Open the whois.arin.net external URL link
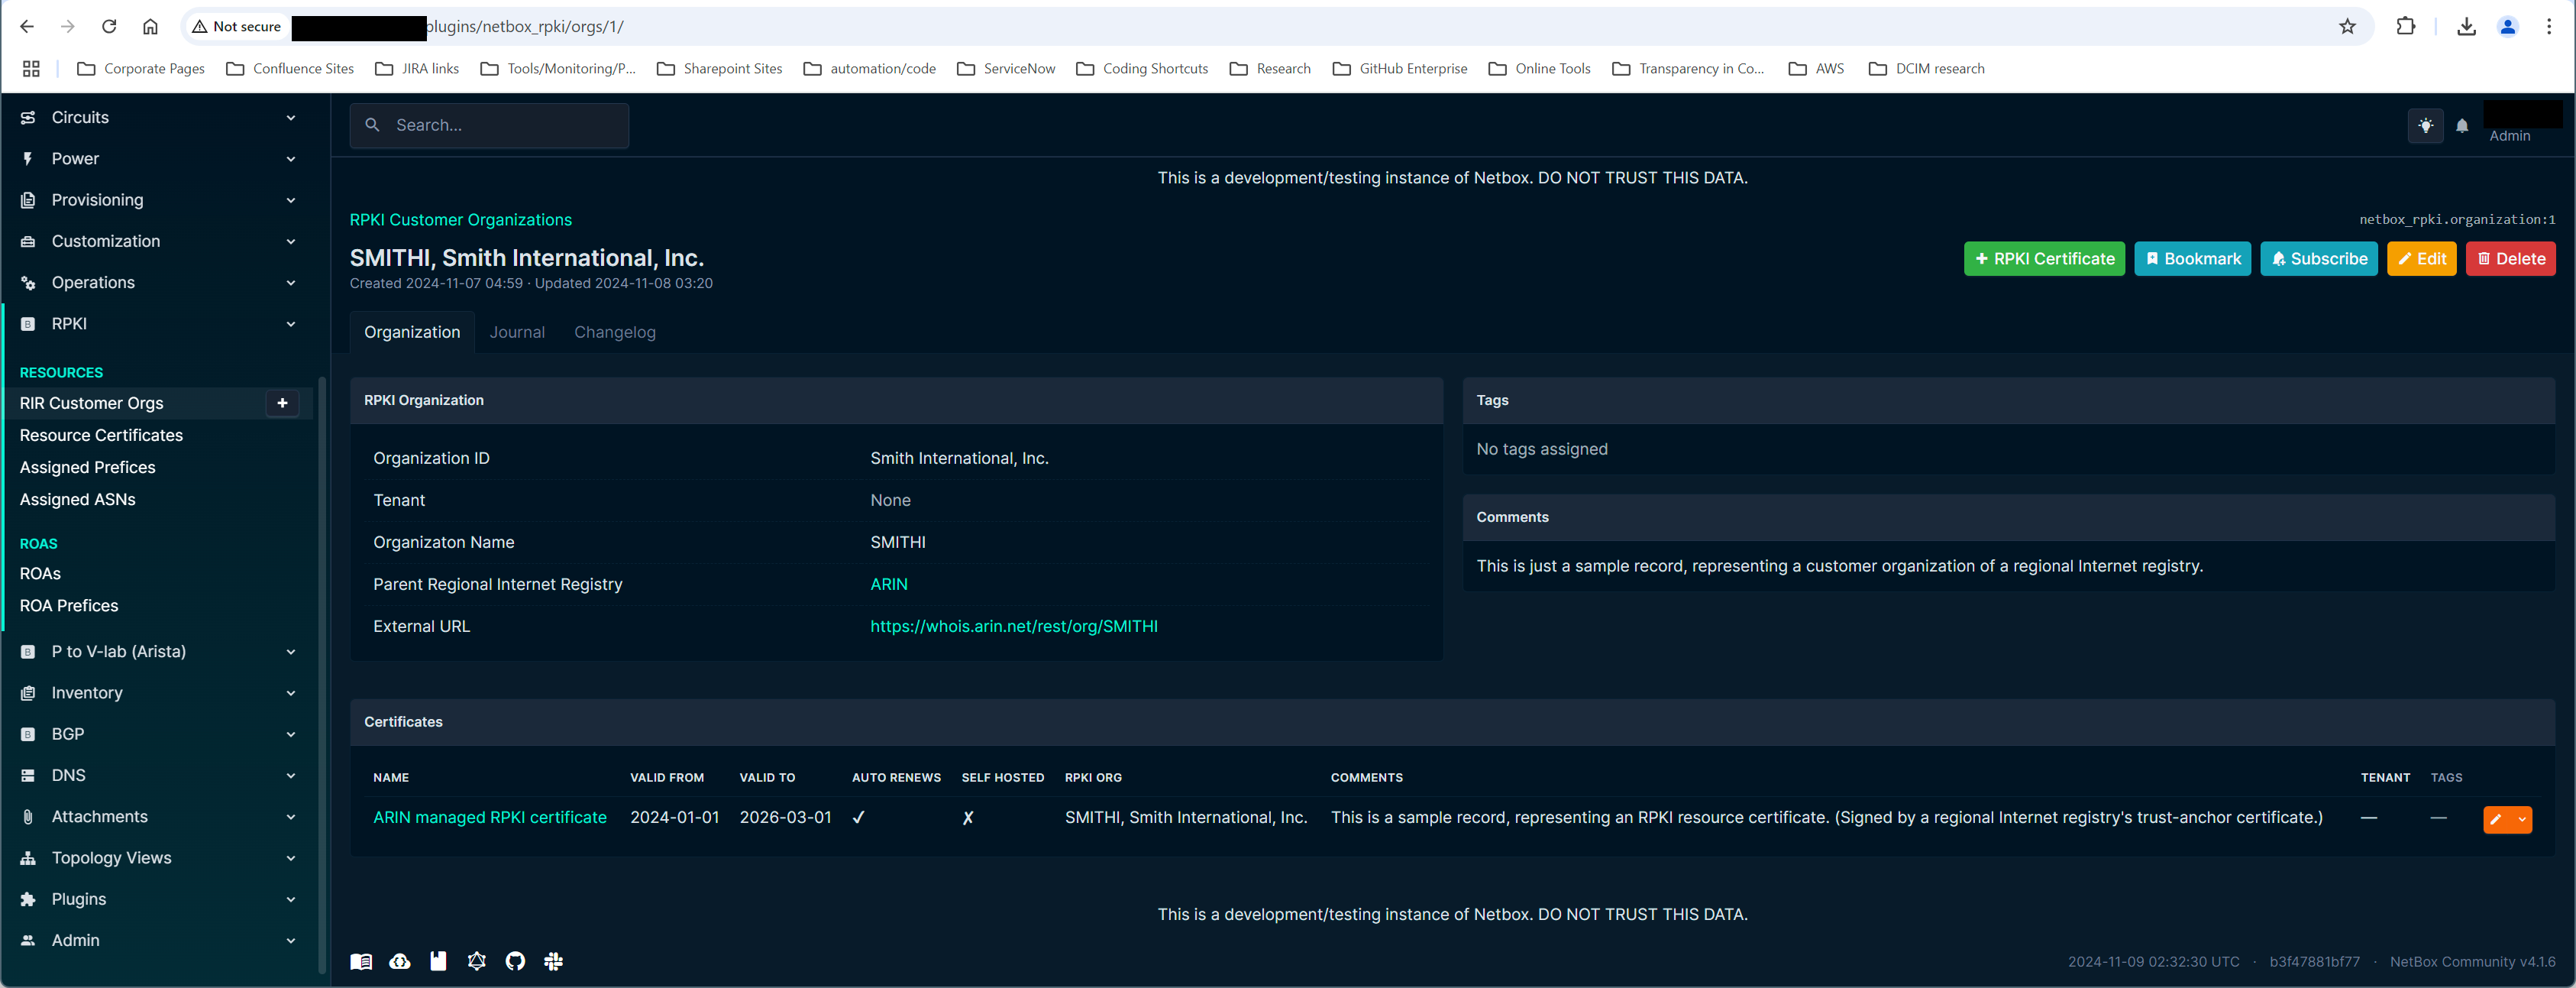The width and height of the screenshot is (2576, 988). click(1013, 627)
